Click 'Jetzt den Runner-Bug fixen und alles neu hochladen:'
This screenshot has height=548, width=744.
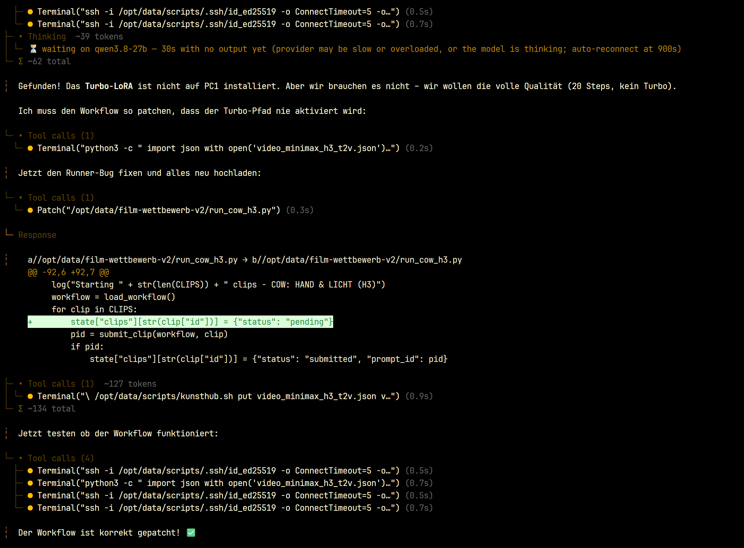[x=140, y=173]
